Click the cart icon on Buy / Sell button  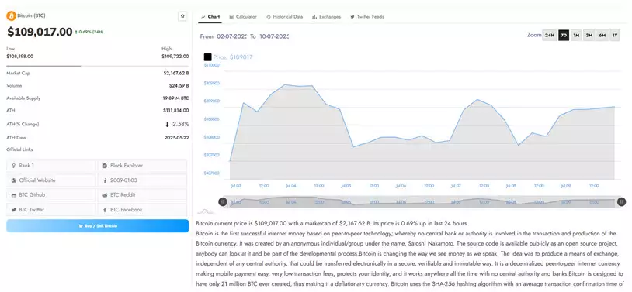click(x=81, y=226)
